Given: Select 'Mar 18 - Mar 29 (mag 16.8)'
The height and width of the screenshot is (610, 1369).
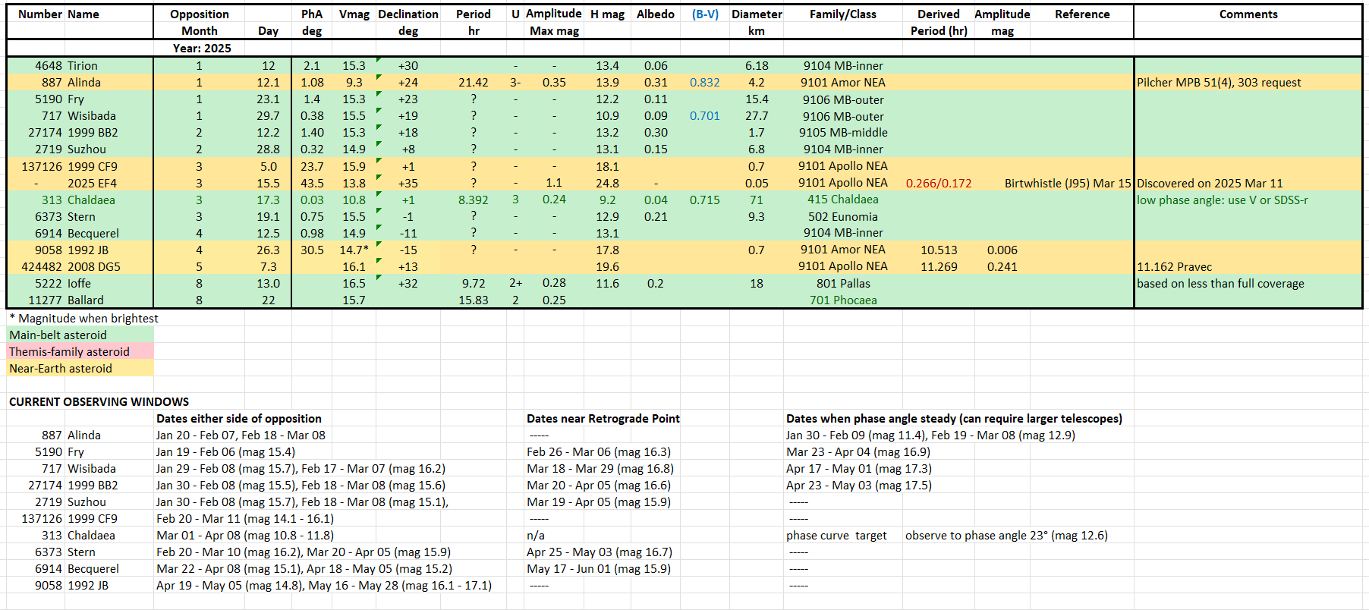Looking at the screenshot, I should click(x=600, y=468).
